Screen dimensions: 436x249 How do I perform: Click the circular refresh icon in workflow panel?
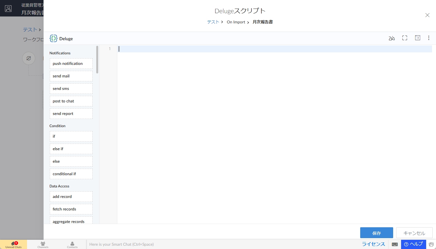(x=29, y=58)
